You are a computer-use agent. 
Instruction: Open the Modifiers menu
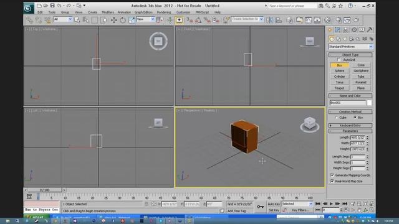coord(108,12)
